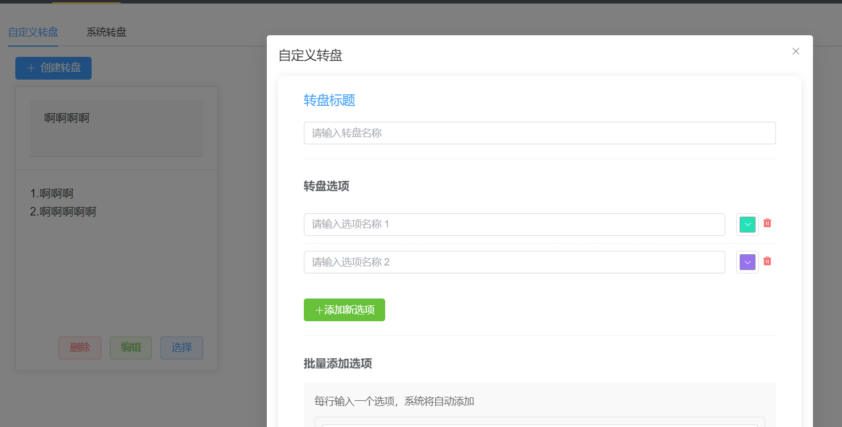Image resolution: width=842 pixels, height=427 pixels.
Task: Click the card title 啊啊啊啊
Action: pyautogui.click(x=67, y=118)
